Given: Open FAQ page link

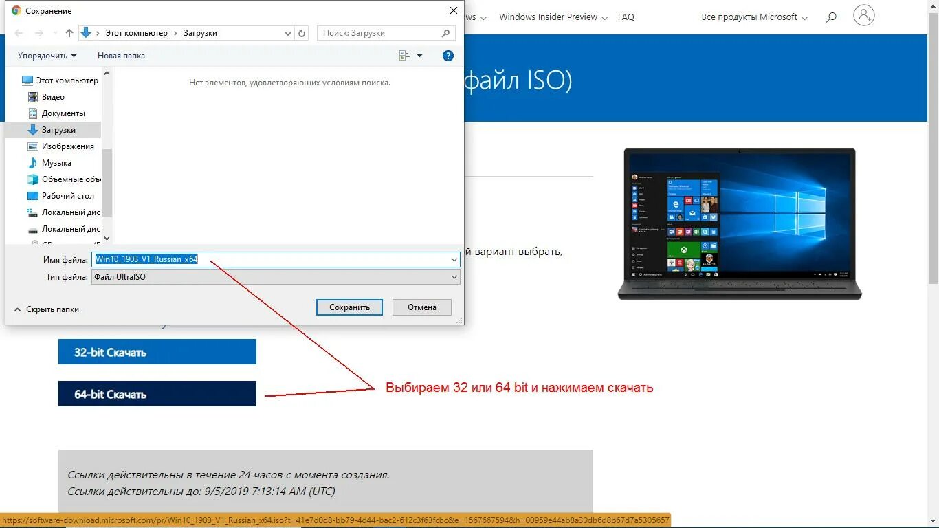Looking at the screenshot, I should pos(626,17).
